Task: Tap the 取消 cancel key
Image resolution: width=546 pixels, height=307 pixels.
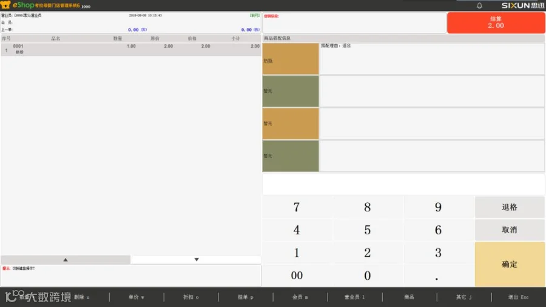Action: tap(510, 230)
